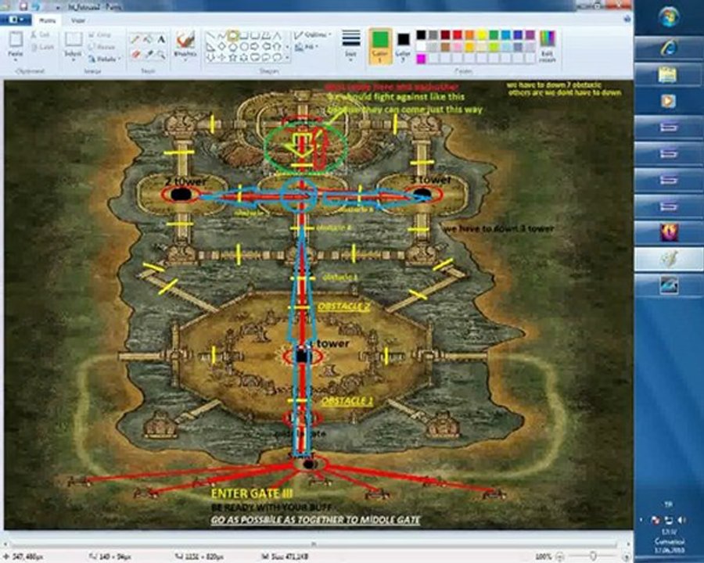Screen dimensions: 704x563
Task: Open Paint Help question icon
Action: [627, 19]
